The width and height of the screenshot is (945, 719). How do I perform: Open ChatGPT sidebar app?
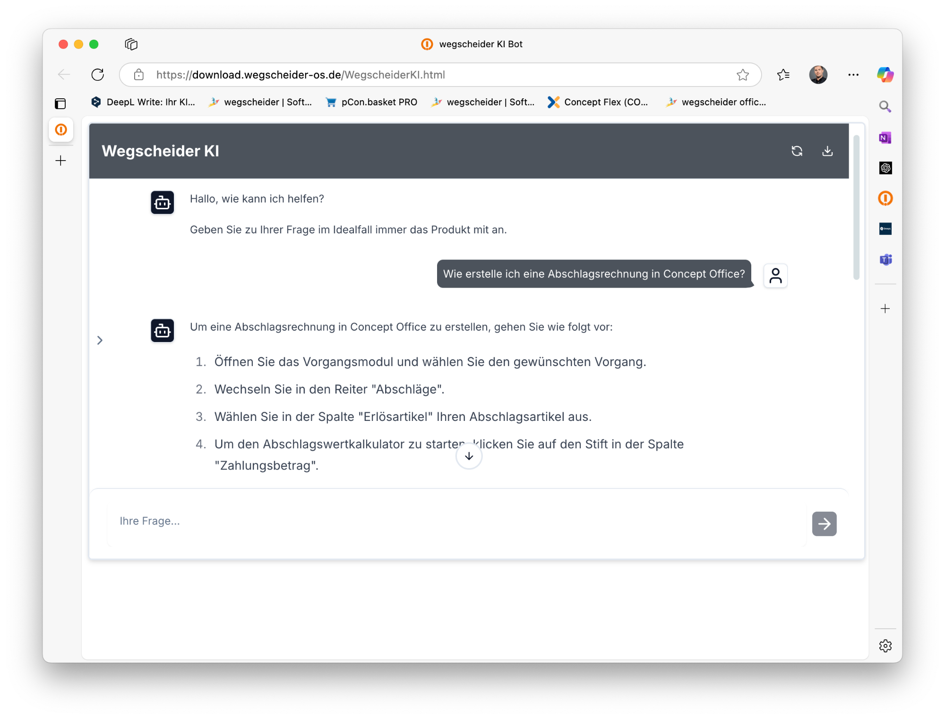(885, 168)
